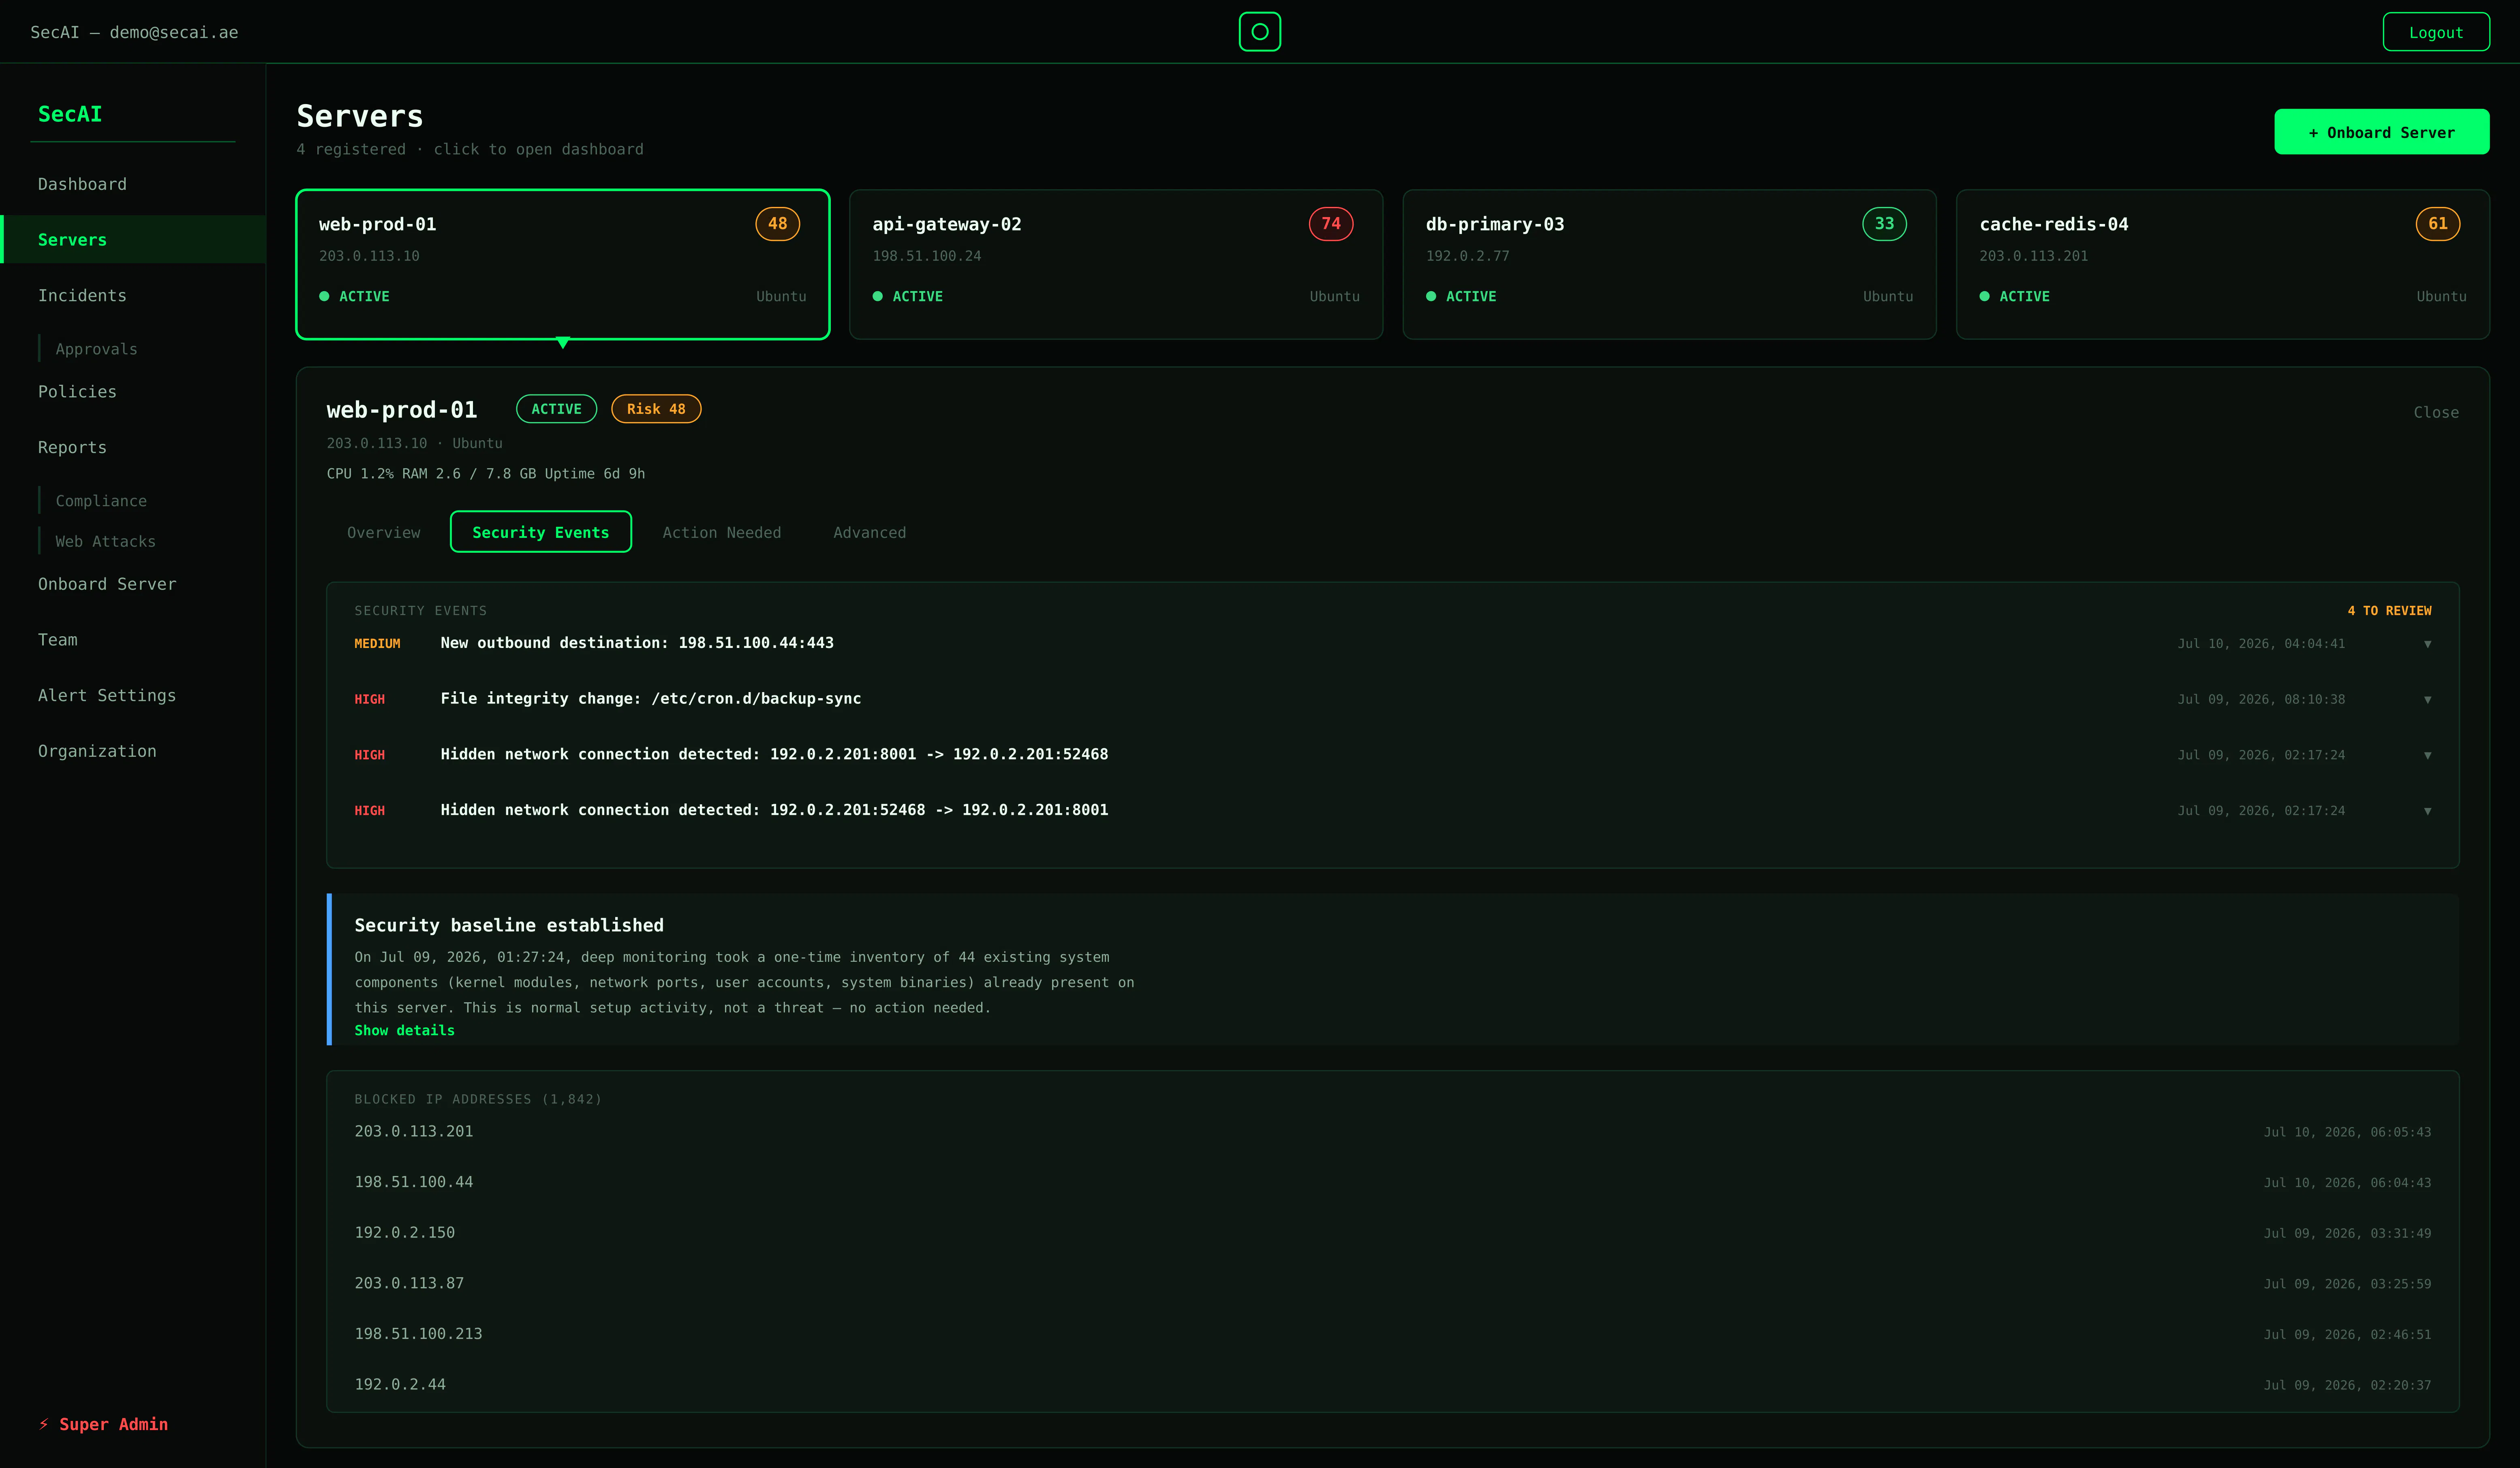Open Web Attacks reports sub-item

[x=106, y=541]
